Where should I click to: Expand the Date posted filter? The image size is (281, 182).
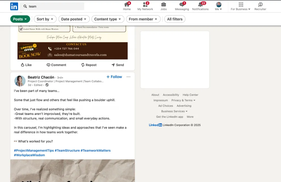[x=74, y=19]
